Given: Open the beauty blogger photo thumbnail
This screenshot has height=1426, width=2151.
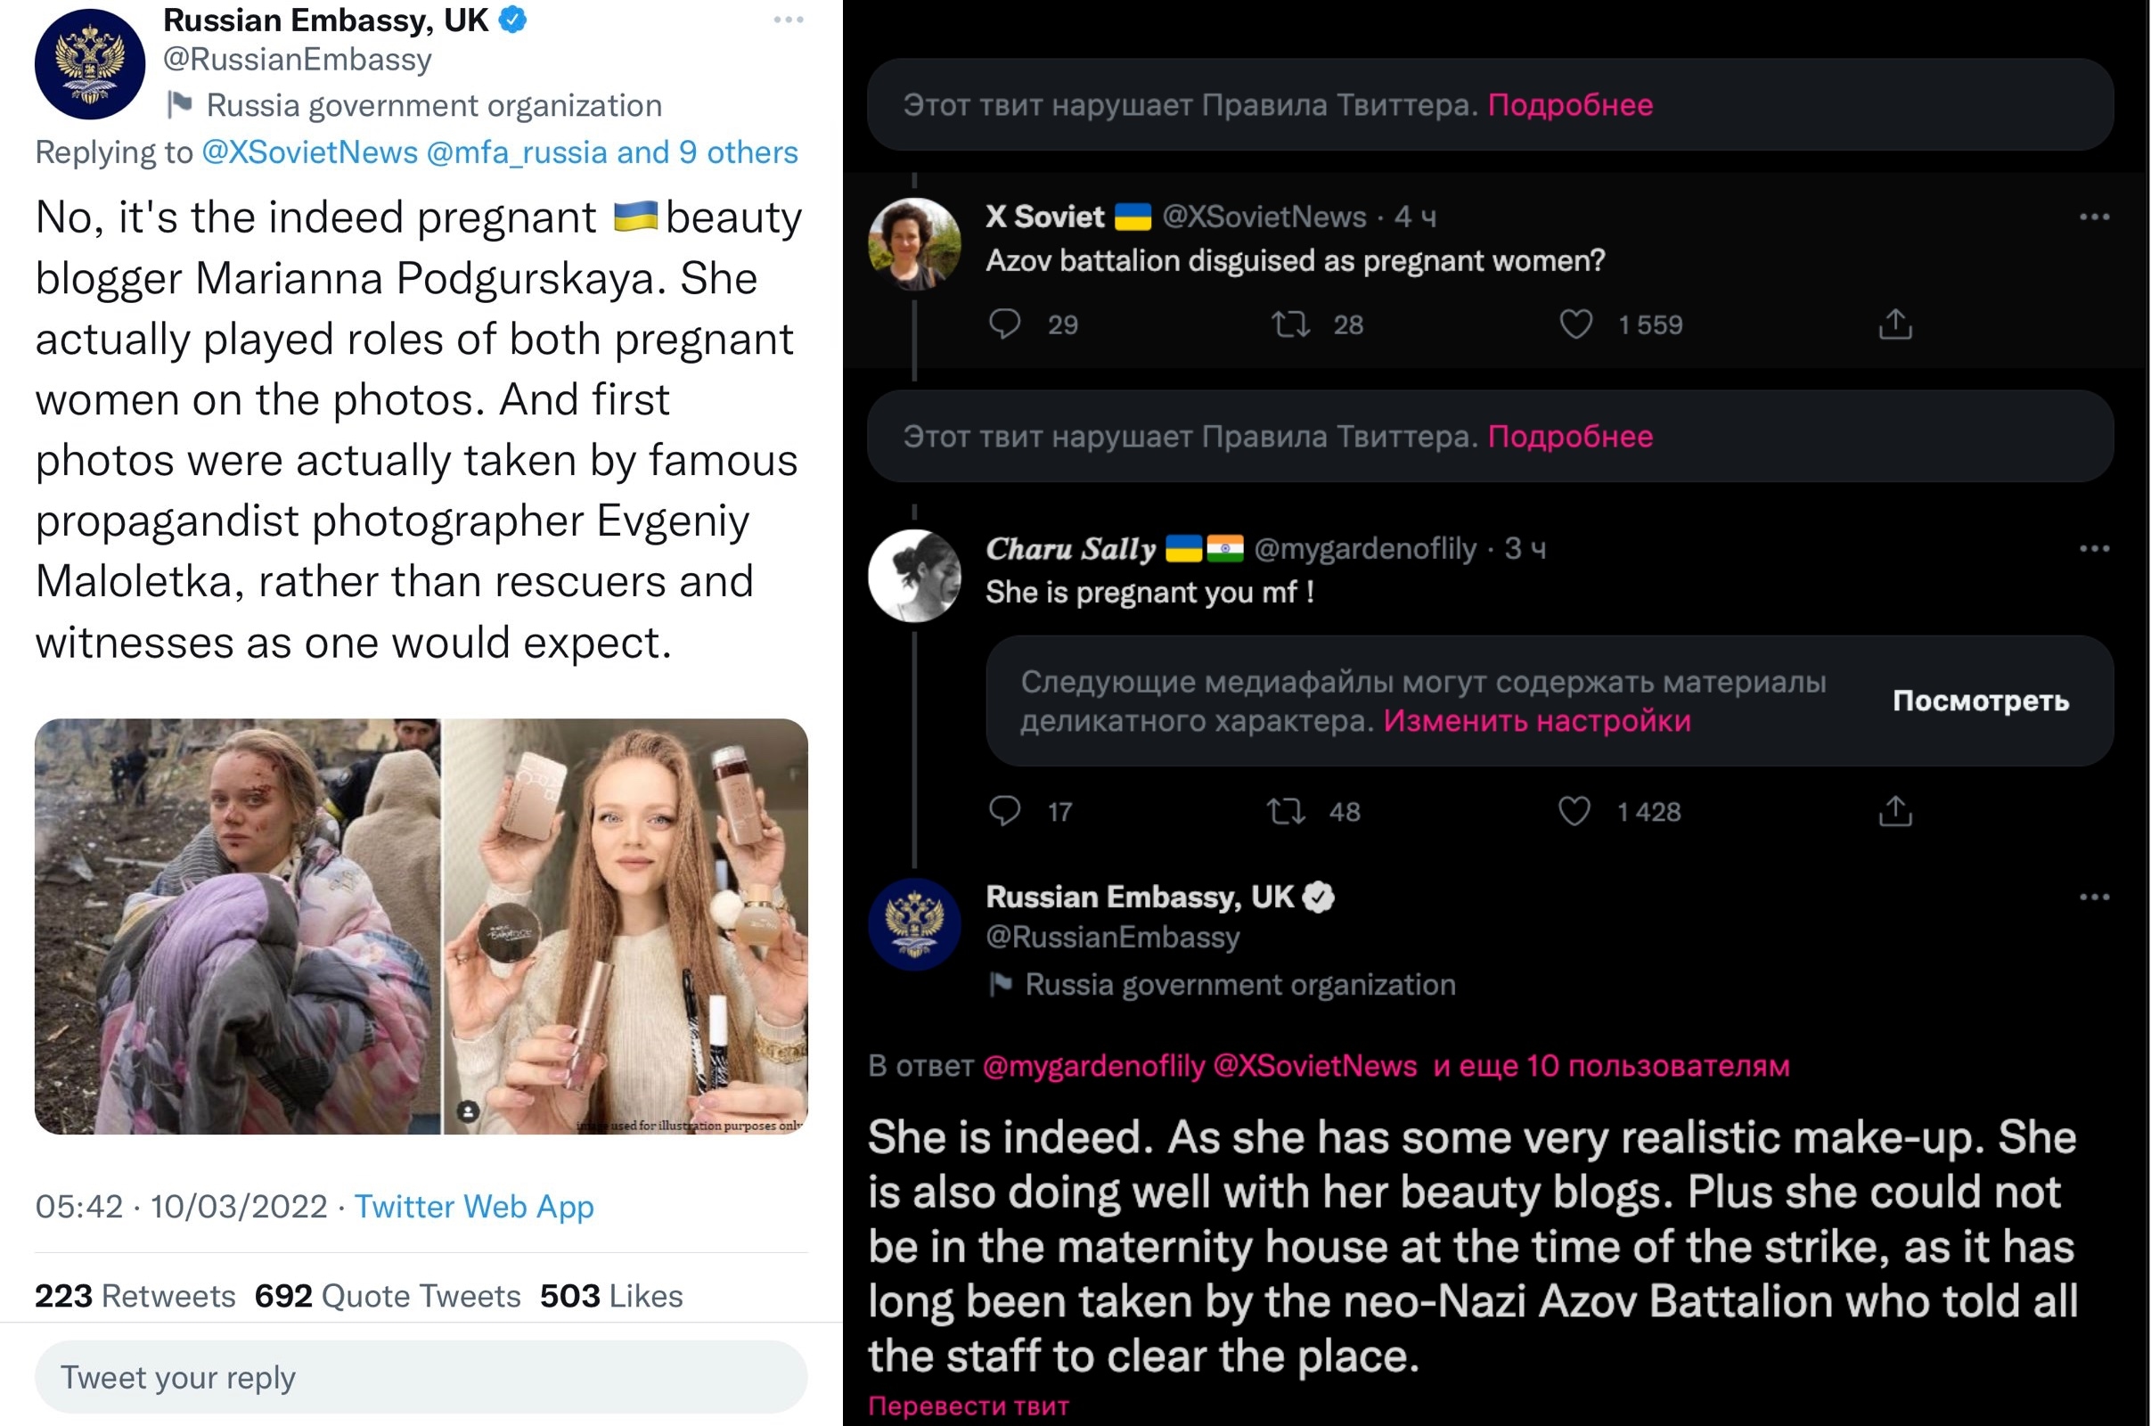Looking at the screenshot, I should click(x=626, y=926).
